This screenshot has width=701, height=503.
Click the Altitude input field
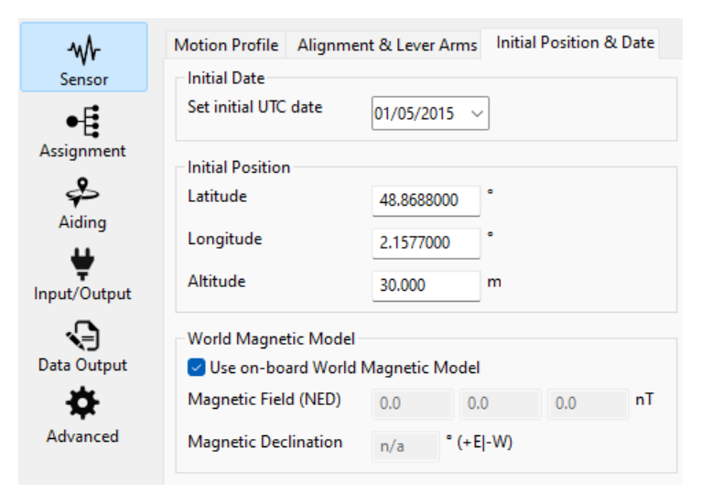[426, 285]
